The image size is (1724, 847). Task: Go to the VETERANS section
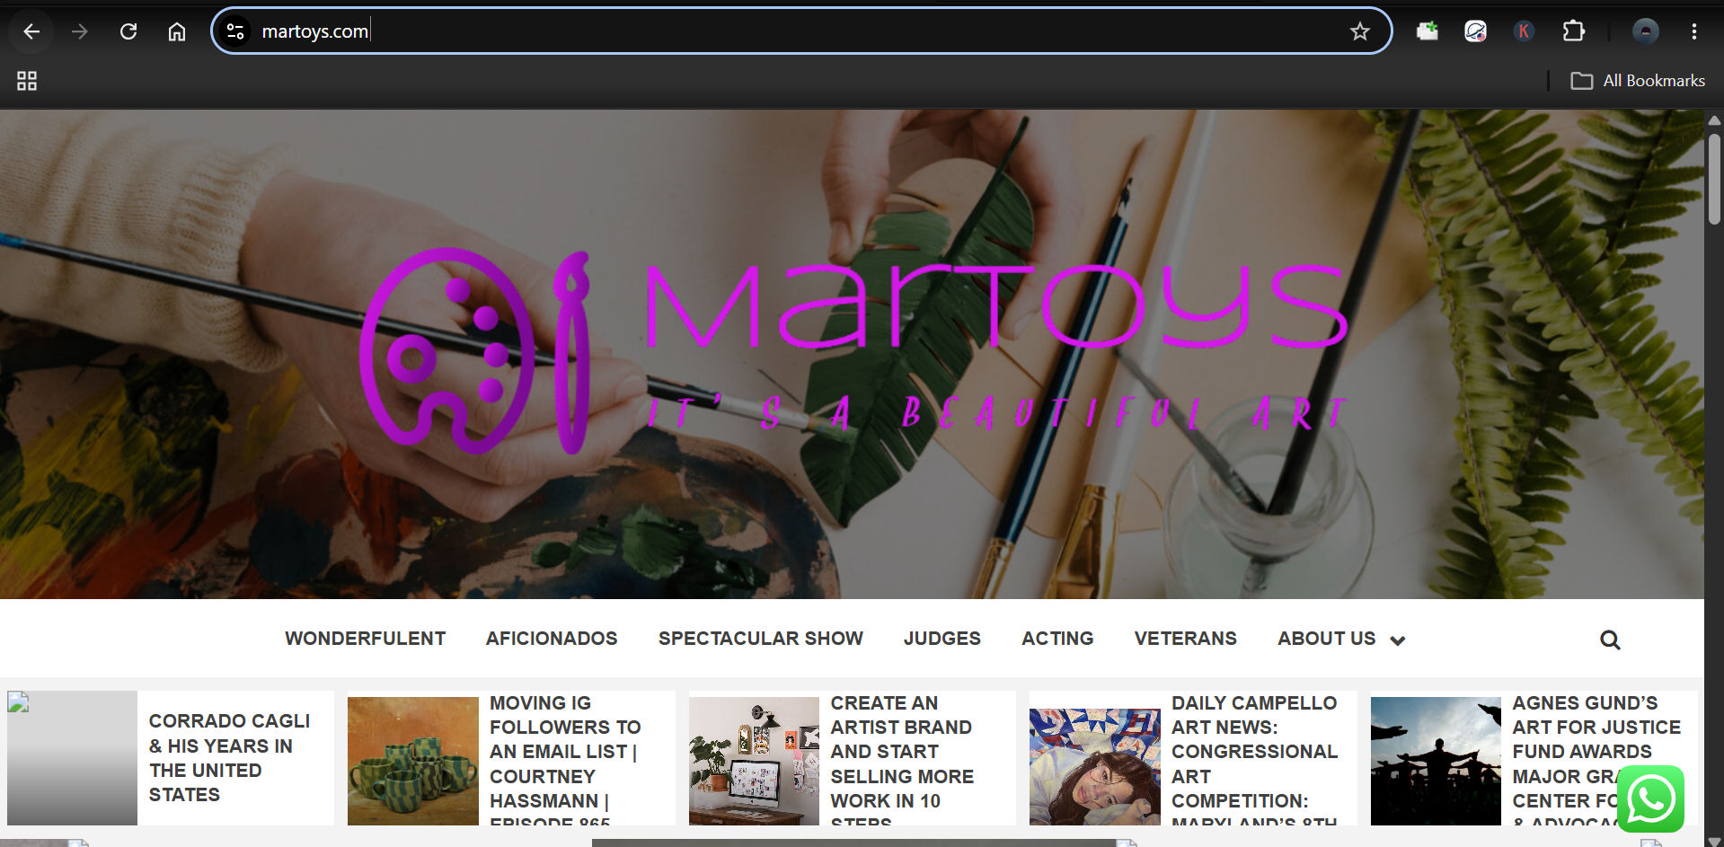pos(1185,639)
